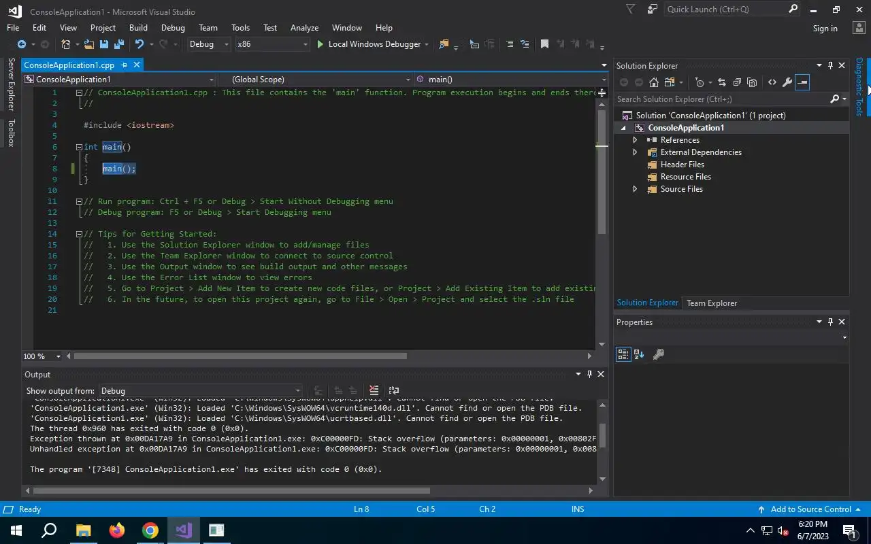This screenshot has width=871, height=544.
Task: Open the Tools menu
Action: point(240,28)
